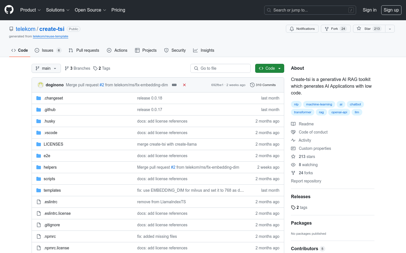Viewport: 406px width, 253px height.
Task: Switch to the Security tab
Action: click(175, 50)
